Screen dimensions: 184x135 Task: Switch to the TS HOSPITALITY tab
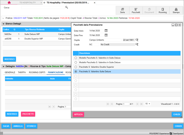coord(28,2)
